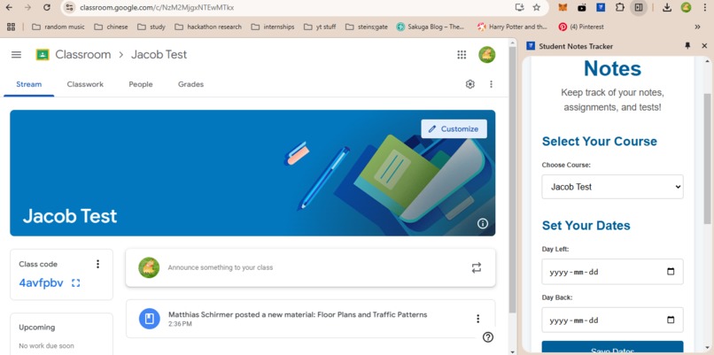Close the Student Notes Tracker side panel
The height and width of the screenshot is (355, 714).
pyautogui.click(x=704, y=46)
